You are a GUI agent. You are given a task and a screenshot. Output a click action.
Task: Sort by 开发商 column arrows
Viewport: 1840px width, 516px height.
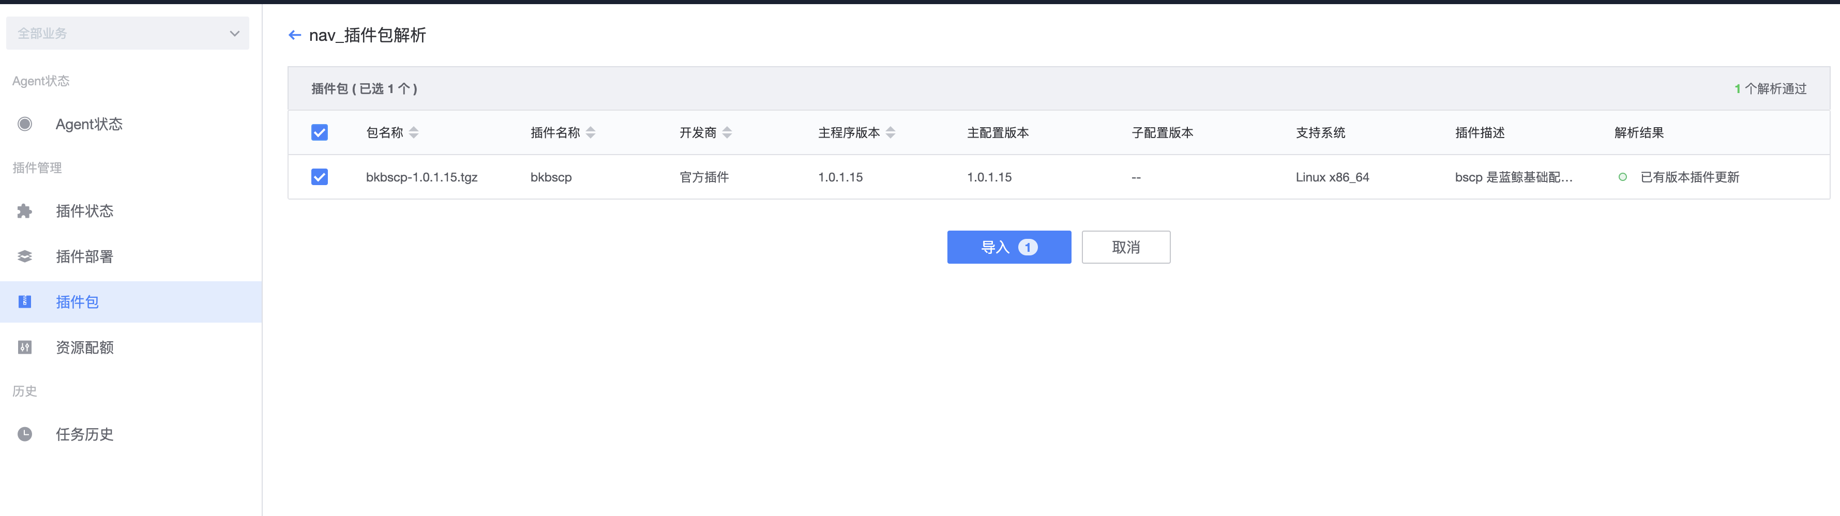coord(727,133)
